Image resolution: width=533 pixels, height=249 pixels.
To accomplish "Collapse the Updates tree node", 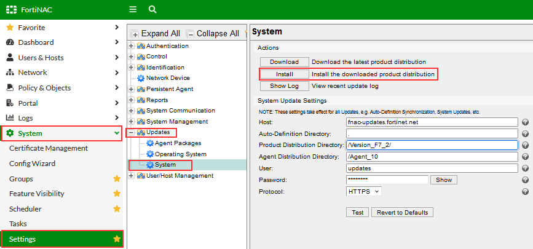I will 132,133.
